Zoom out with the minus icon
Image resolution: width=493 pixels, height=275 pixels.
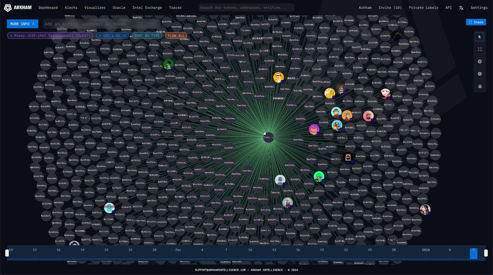coord(479,74)
